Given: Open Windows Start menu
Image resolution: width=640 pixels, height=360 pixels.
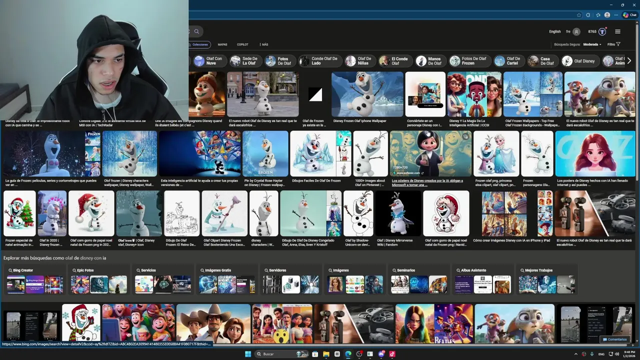Looking at the screenshot, I should pyautogui.click(x=247, y=354).
